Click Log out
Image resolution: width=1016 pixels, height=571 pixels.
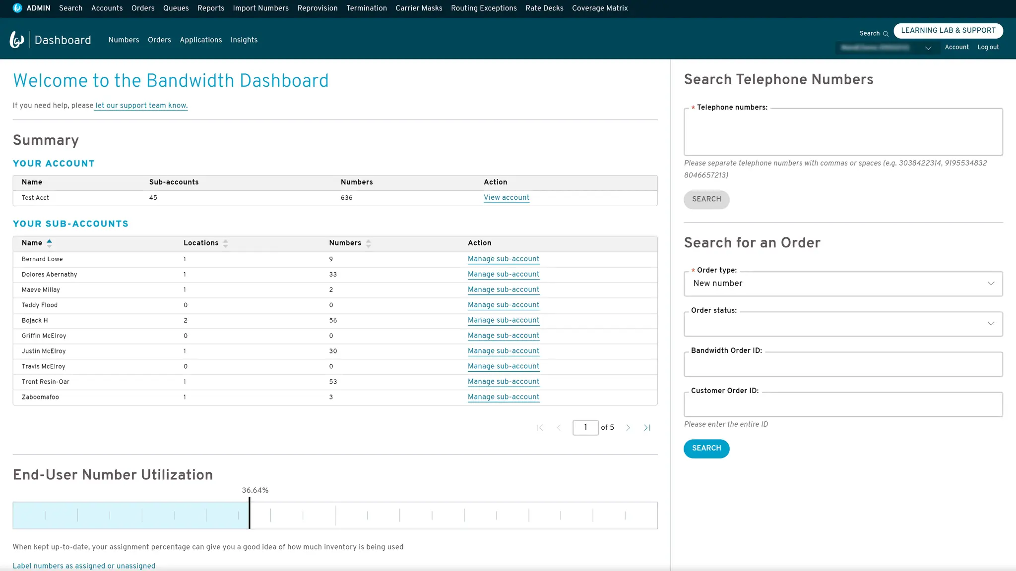(x=988, y=47)
